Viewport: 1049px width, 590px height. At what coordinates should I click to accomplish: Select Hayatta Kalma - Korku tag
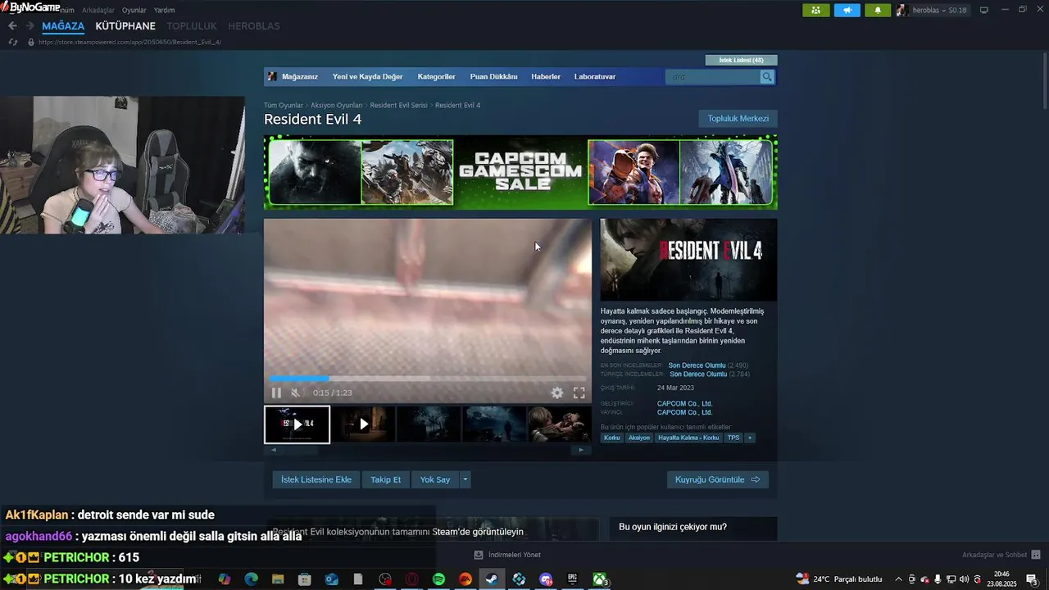pyautogui.click(x=688, y=438)
